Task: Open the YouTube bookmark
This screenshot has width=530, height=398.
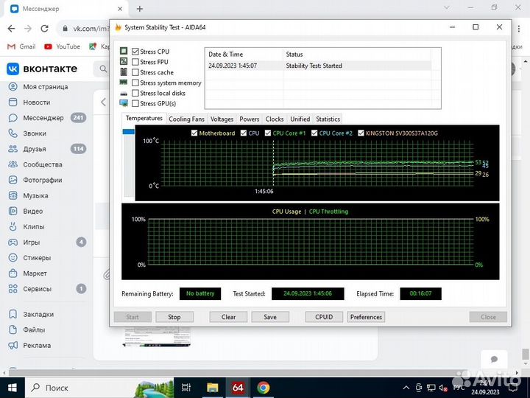Action: point(62,46)
